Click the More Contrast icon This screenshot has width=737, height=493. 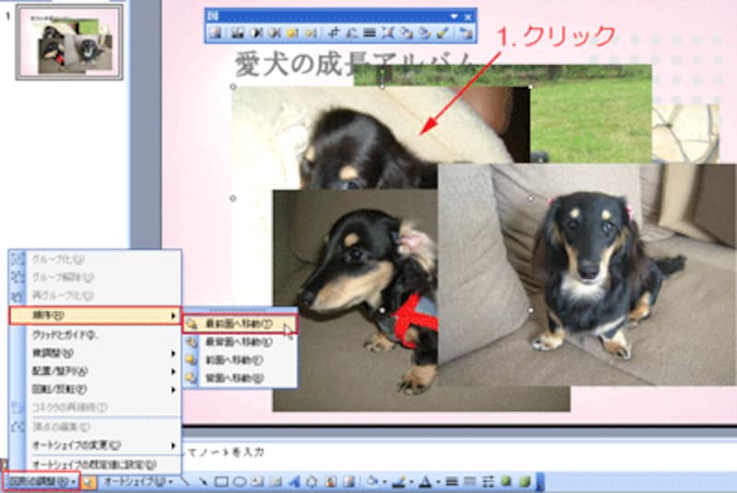point(257,33)
